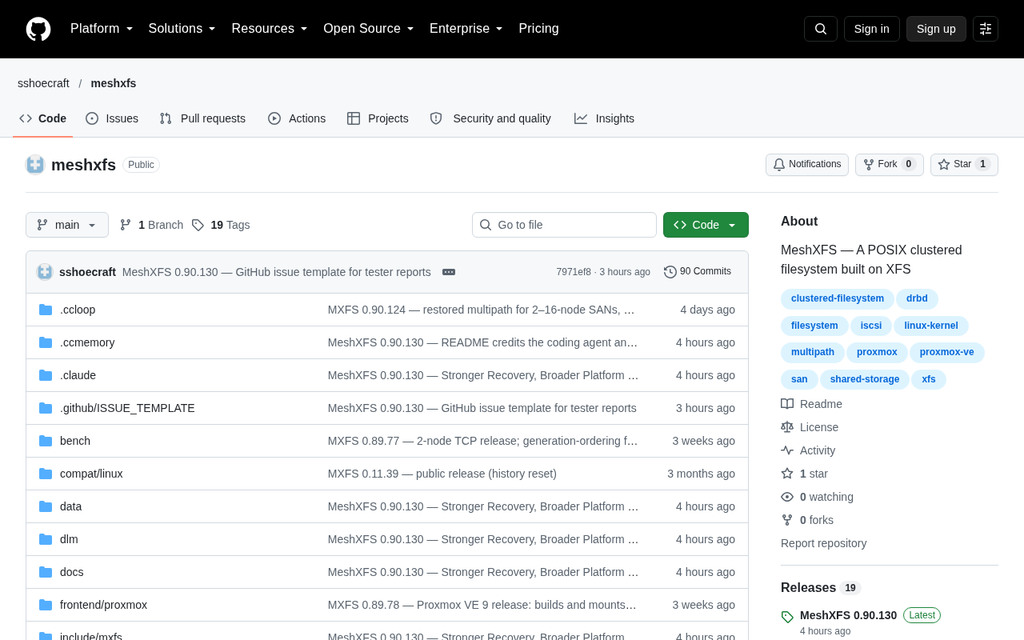The width and height of the screenshot is (1024, 640).
Task: Click the docs folder icon
Action: (x=46, y=572)
